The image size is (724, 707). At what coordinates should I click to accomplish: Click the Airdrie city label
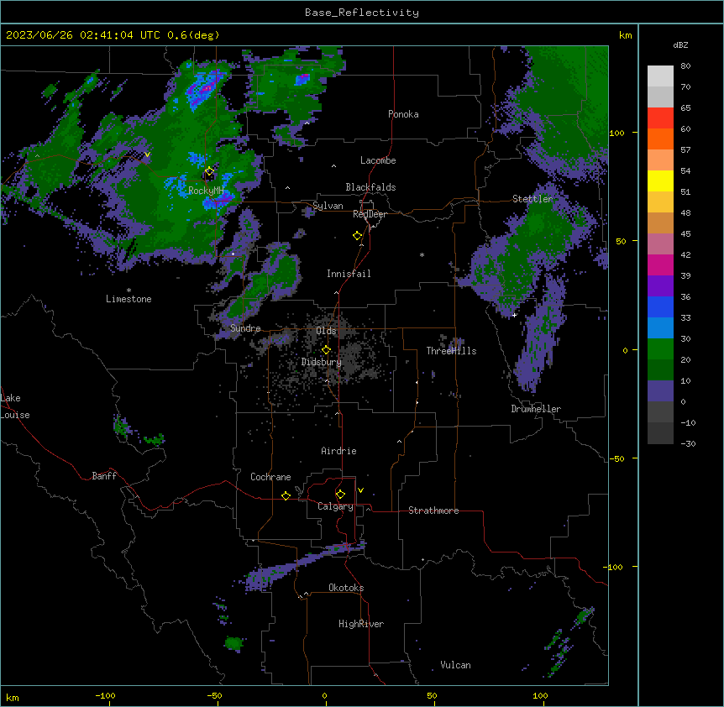coord(338,451)
